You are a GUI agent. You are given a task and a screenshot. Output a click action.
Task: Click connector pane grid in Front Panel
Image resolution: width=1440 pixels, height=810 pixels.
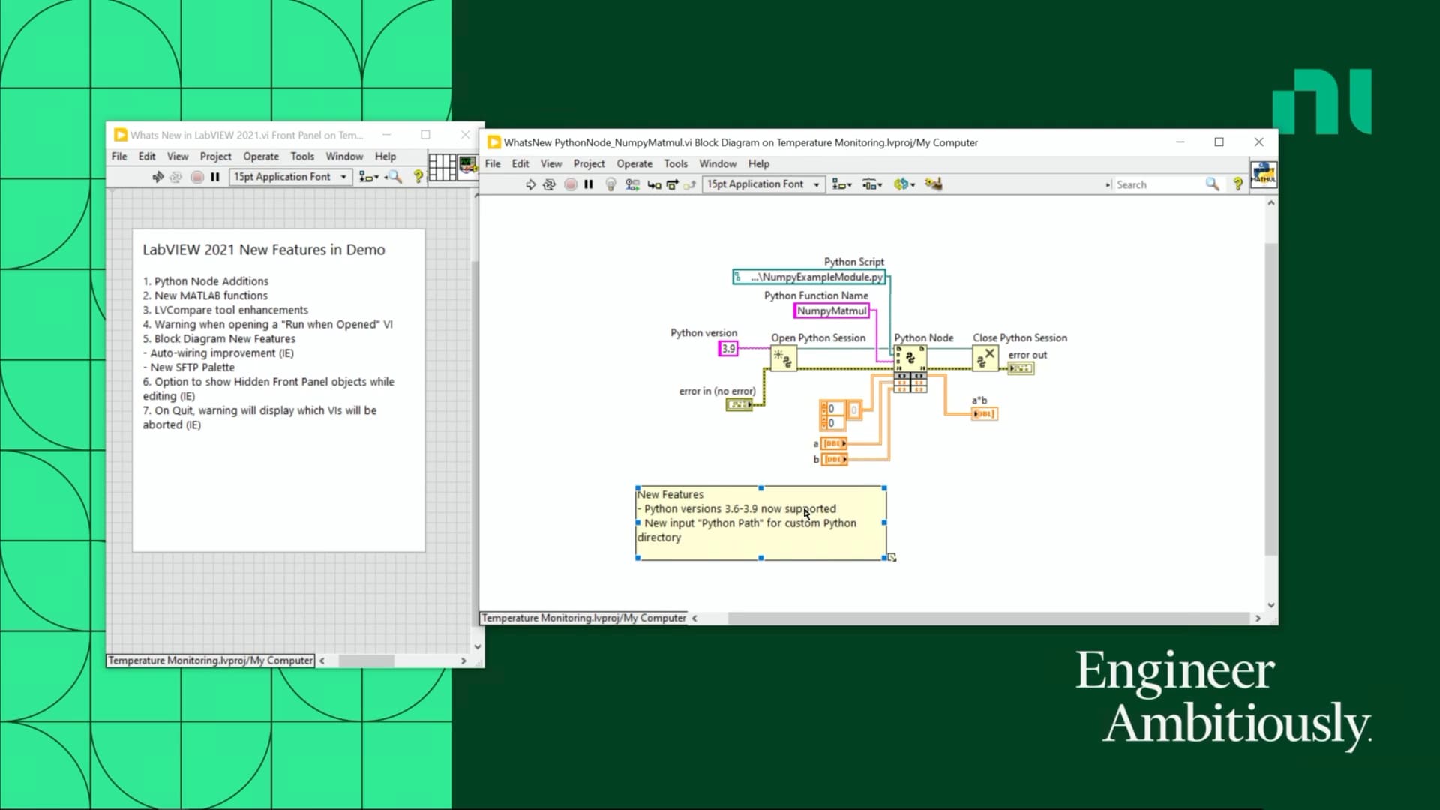click(x=442, y=166)
